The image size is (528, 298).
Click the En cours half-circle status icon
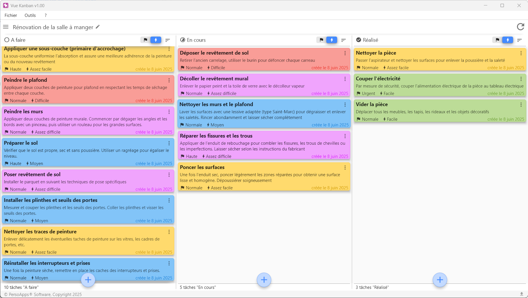click(183, 40)
